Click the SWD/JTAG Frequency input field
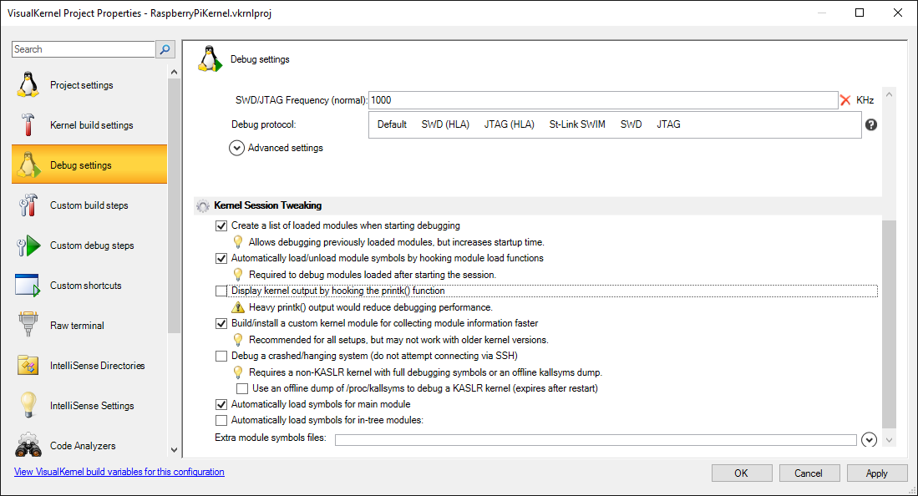Viewport: 918px width, 496px height. point(603,100)
